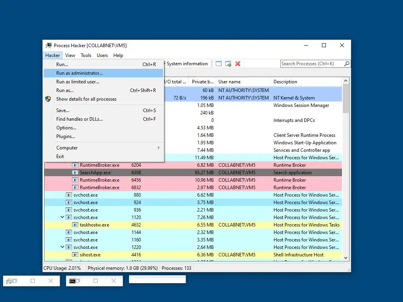Collapse the svchost.exe 1220 tree node
This screenshot has width=403, height=302.
point(62,247)
